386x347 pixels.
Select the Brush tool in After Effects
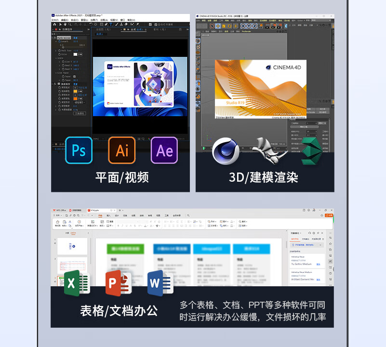click(117, 25)
